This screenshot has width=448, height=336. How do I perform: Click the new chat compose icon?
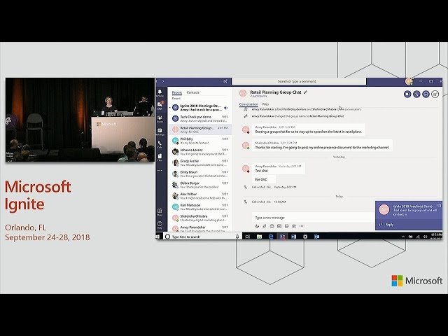tap(225, 81)
